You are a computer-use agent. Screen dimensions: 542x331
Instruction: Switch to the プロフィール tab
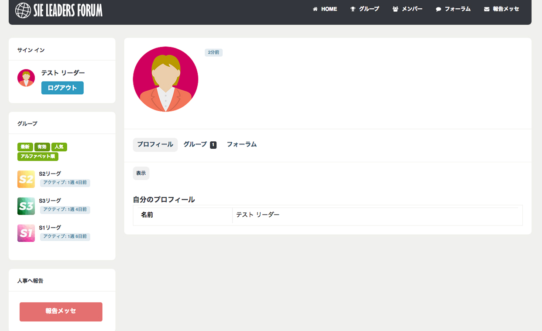155,144
